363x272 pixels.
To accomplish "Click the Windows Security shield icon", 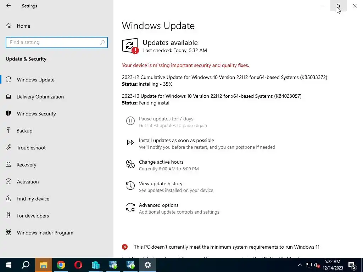I will point(9,113).
